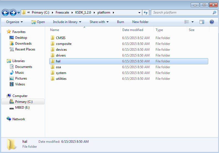Click the Forward navigation arrow button
Viewport: 219px width, 153px height.
[x=13, y=12]
